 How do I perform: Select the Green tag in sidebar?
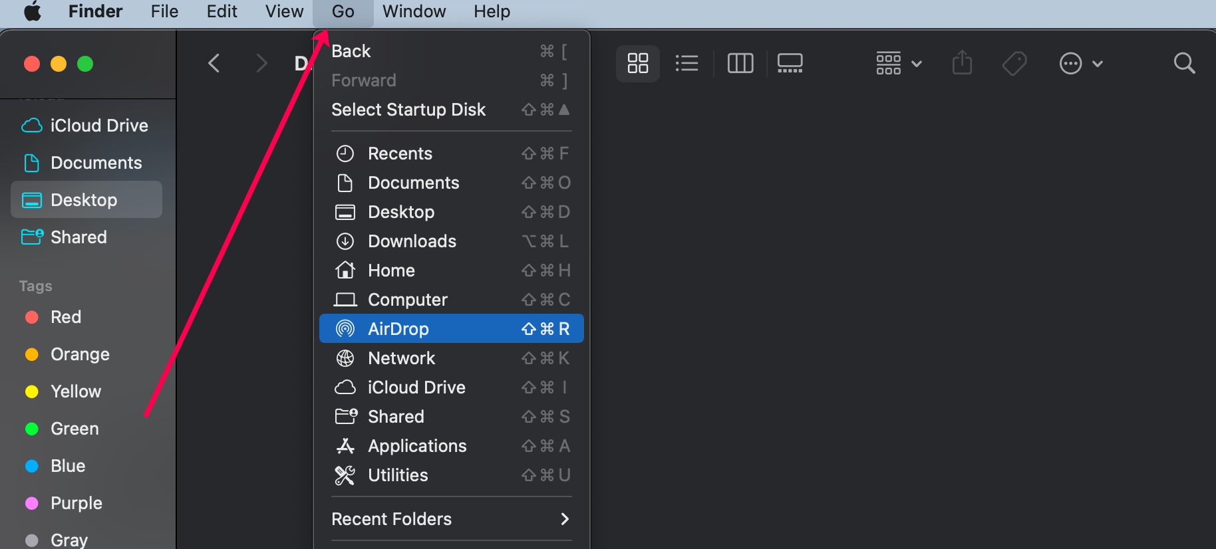click(x=74, y=429)
